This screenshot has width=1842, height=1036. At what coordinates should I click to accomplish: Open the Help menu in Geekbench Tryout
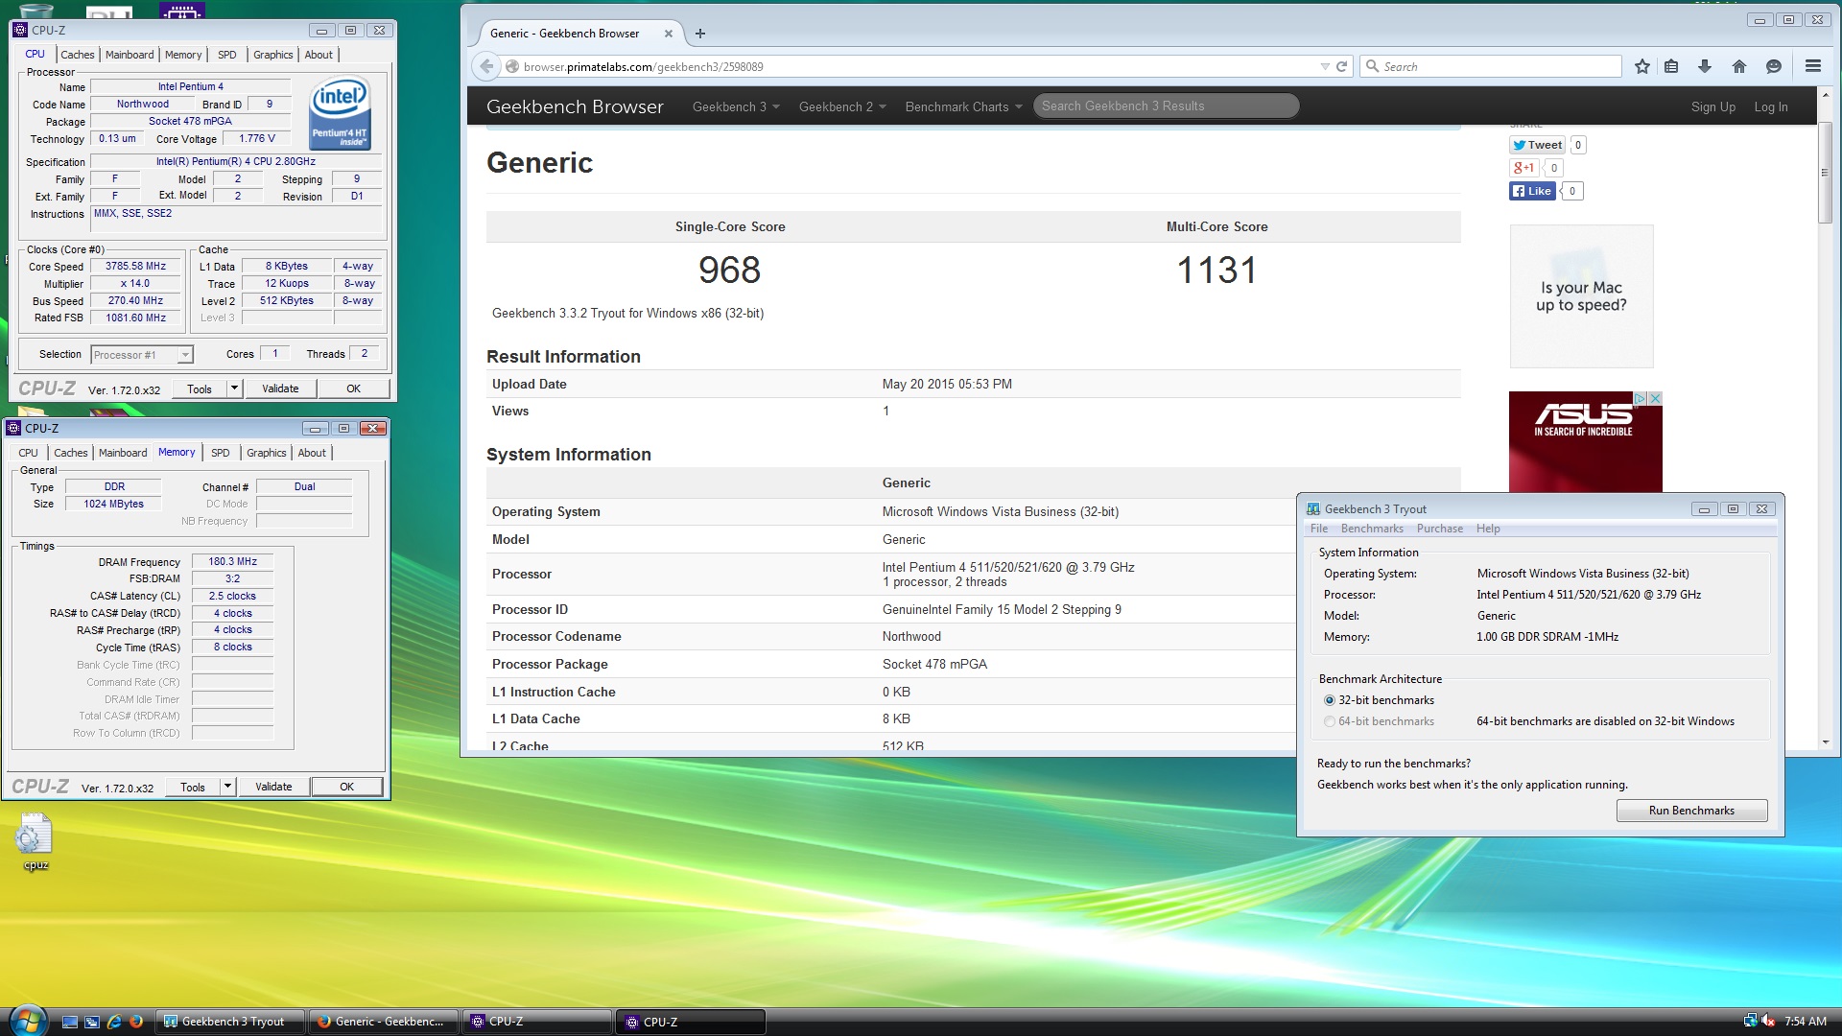[1488, 529]
